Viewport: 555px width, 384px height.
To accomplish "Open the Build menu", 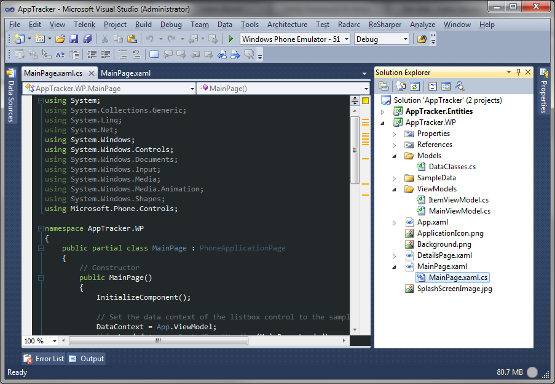I will tap(143, 25).
